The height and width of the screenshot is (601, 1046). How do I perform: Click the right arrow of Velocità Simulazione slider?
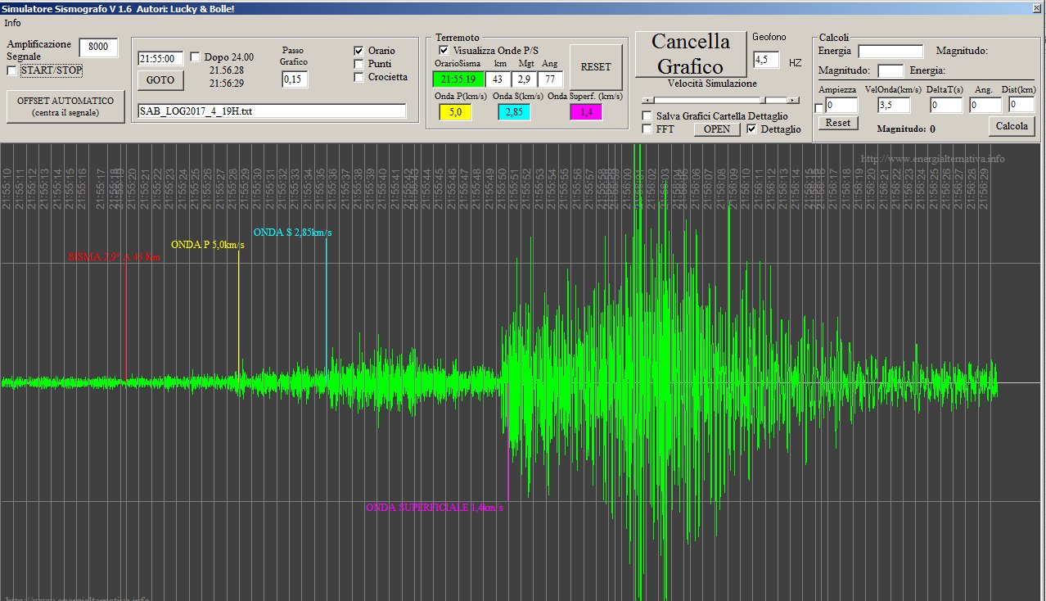[795, 100]
